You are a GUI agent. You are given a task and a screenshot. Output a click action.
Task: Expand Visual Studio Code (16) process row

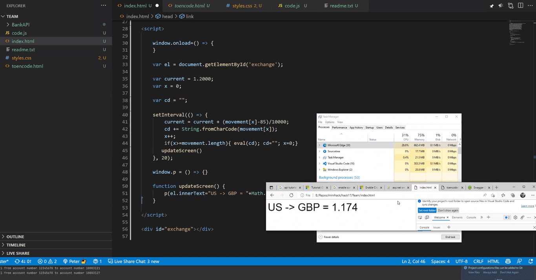tap(319, 164)
